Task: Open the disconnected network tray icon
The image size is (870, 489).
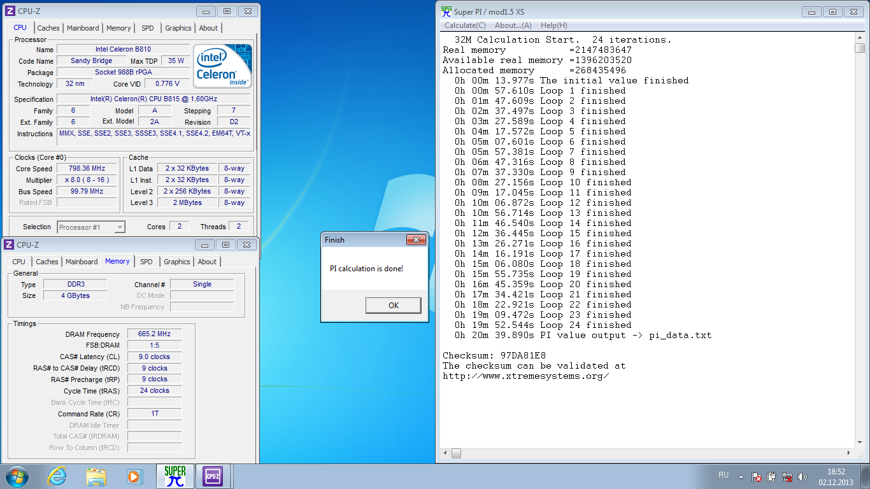Action: (788, 477)
